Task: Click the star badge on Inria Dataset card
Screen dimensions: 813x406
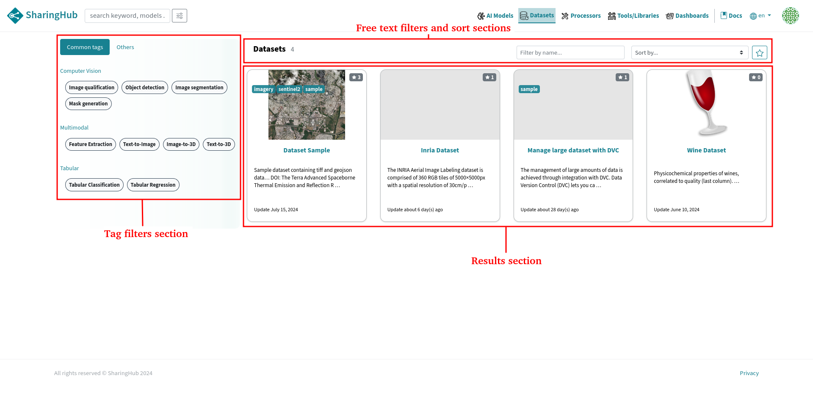Action: [x=489, y=77]
